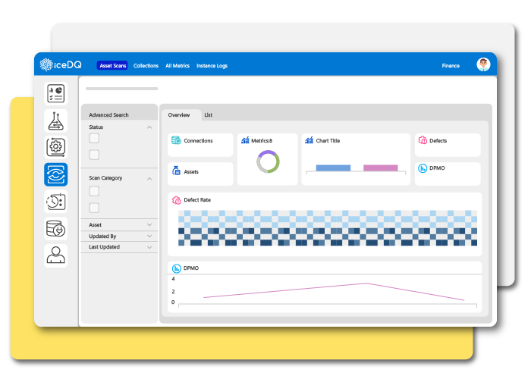Image resolution: width=531 pixels, height=379 pixels.
Task: Switch to the List tab
Action: pos(208,115)
